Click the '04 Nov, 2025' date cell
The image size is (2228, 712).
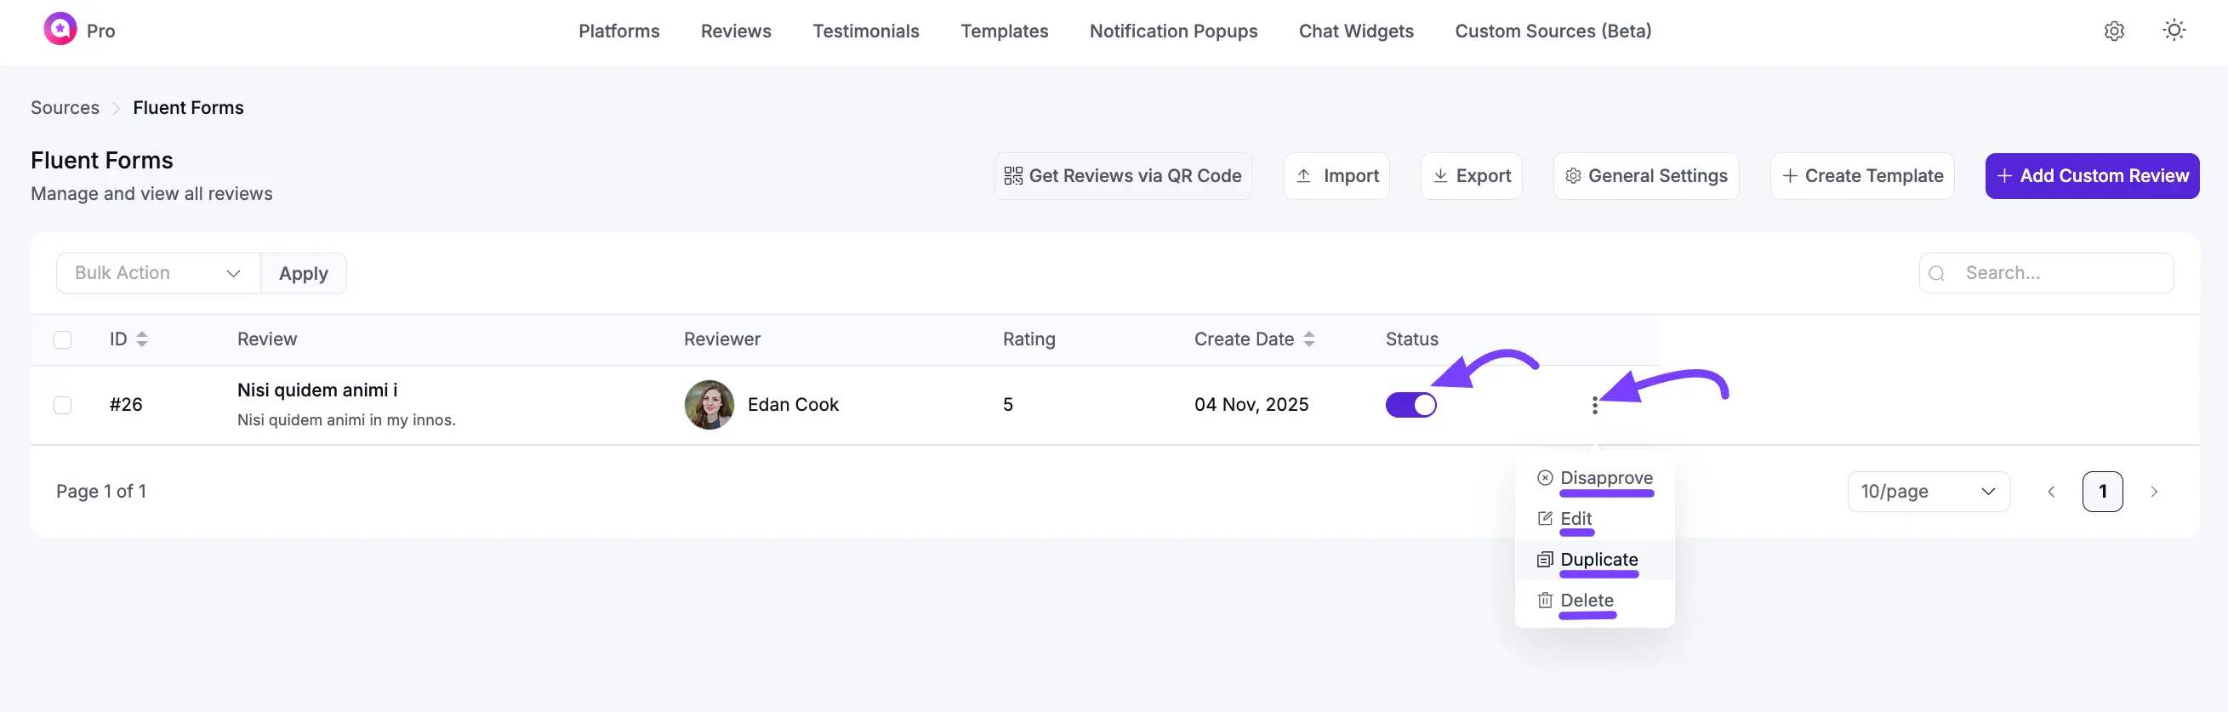click(1251, 405)
